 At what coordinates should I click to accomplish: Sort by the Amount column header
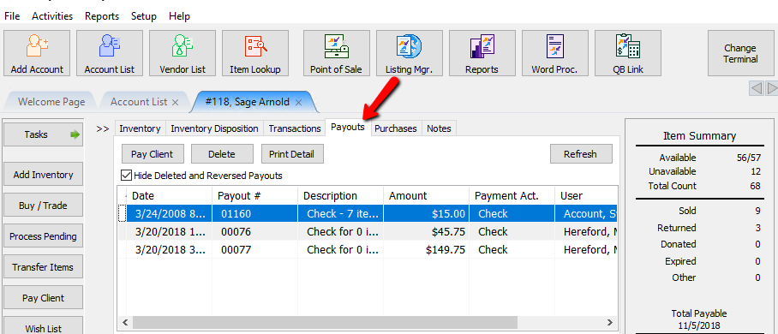pos(426,195)
